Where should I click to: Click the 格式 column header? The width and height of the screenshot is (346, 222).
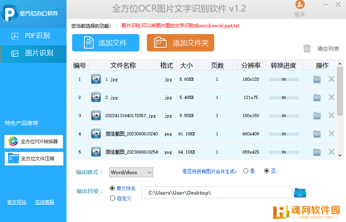pos(167,65)
